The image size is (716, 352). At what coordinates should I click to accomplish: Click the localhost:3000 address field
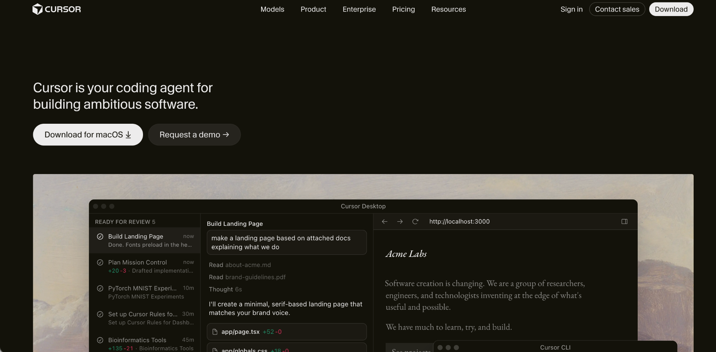[459, 222]
